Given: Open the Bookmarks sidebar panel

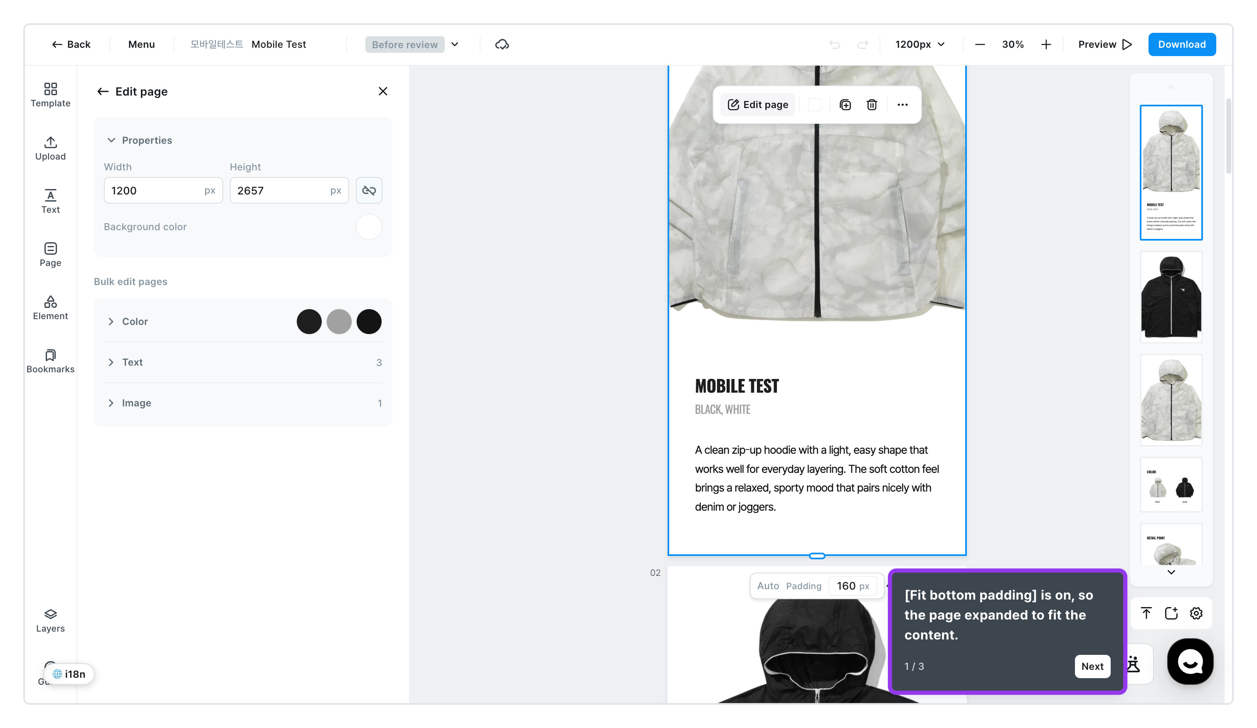Looking at the screenshot, I should [x=50, y=361].
